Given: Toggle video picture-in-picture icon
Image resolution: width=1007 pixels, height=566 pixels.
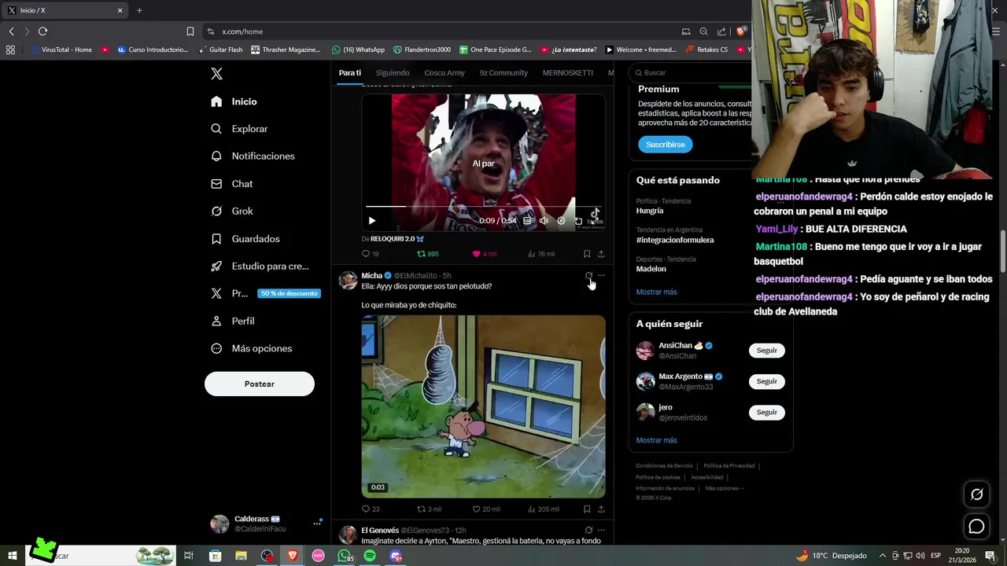Looking at the screenshot, I should tap(578, 221).
